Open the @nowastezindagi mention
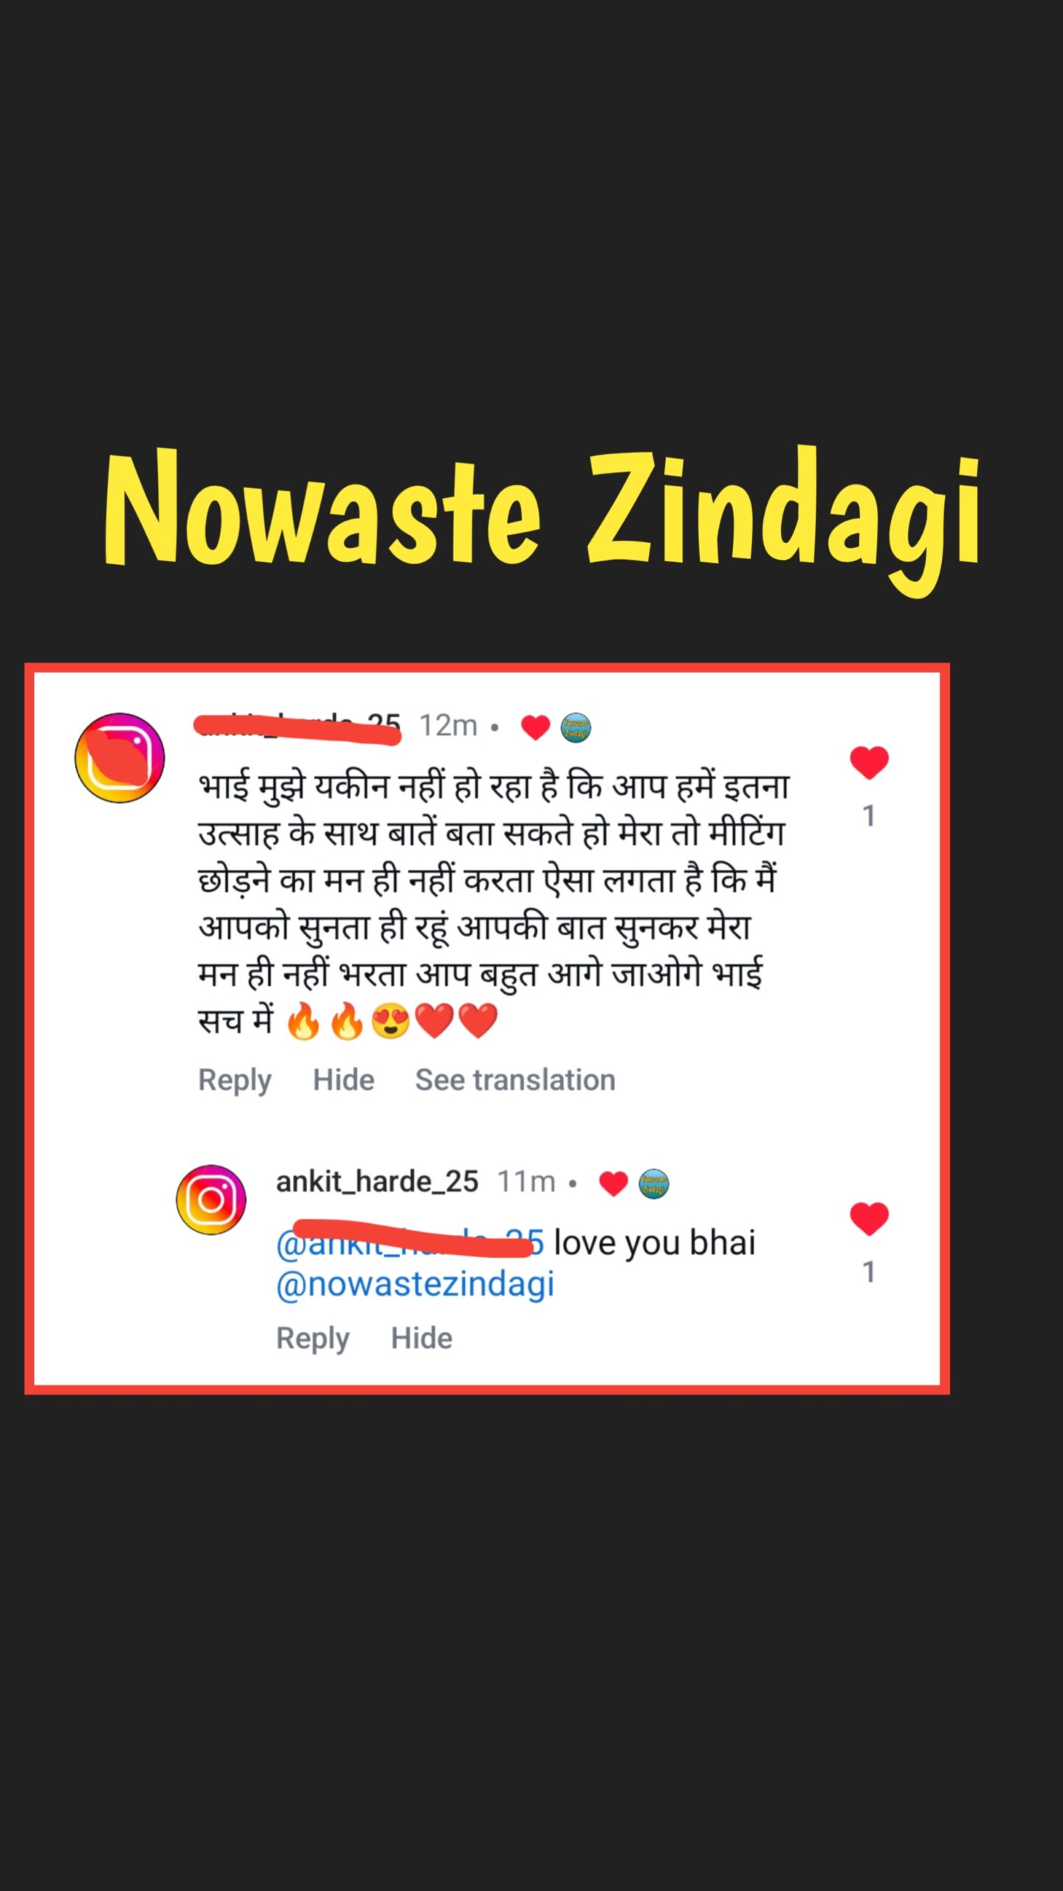Viewport: 1063px width, 1891px height. (x=415, y=1284)
